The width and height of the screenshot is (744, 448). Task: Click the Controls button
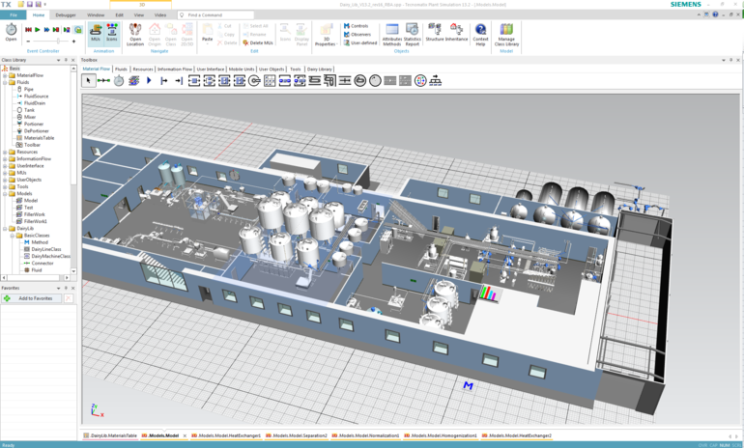tap(356, 26)
